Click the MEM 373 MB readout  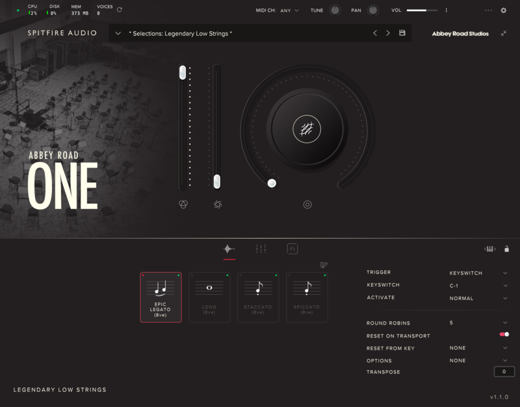pos(79,10)
